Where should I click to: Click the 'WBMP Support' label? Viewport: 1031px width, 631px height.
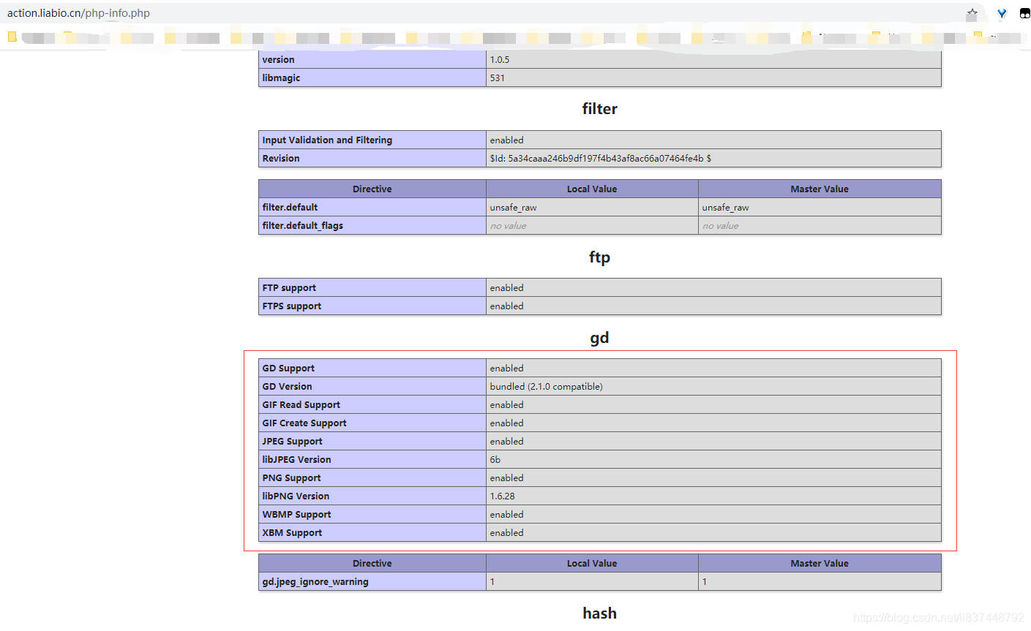click(296, 515)
